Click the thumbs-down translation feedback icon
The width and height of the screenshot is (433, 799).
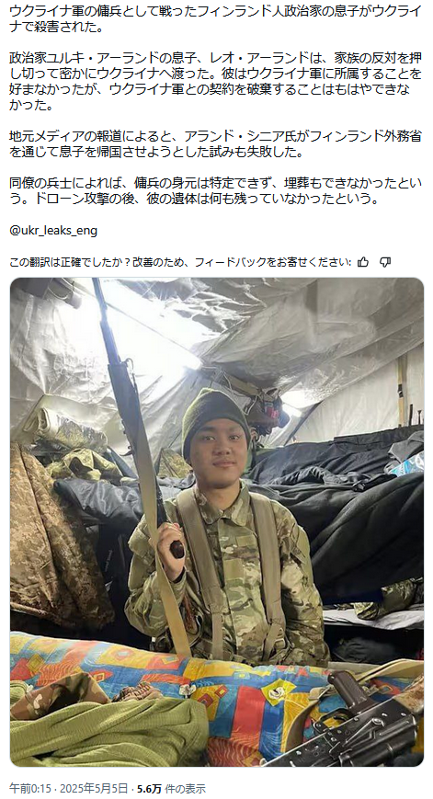385,262
